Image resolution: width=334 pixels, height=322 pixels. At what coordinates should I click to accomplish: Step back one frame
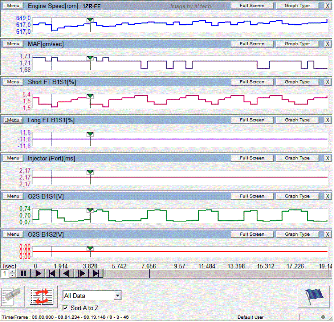(x=67, y=273)
